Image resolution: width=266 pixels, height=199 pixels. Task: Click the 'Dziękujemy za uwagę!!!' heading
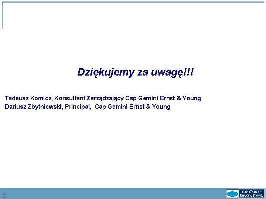pyautogui.click(x=135, y=73)
